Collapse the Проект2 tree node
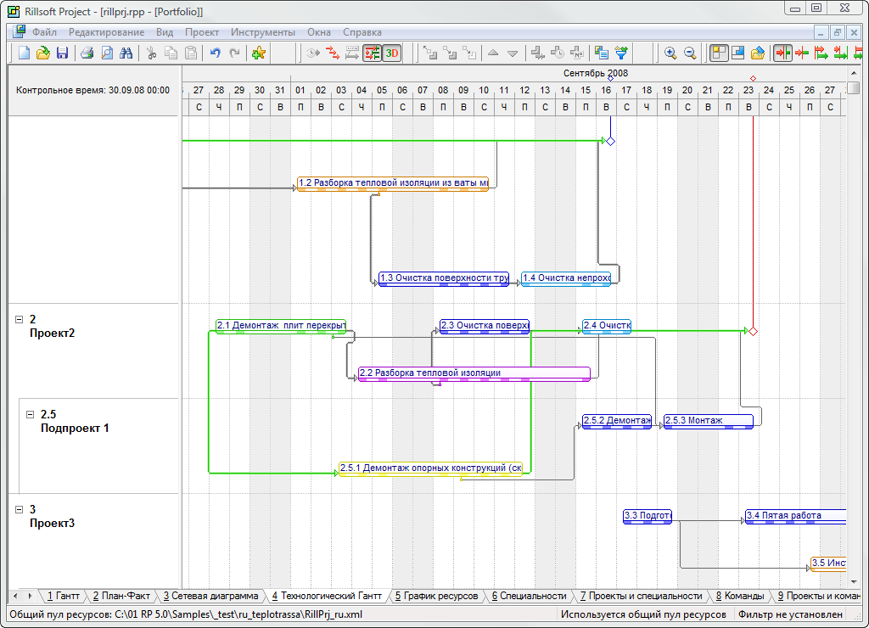The height and width of the screenshot is (628, 869). (x=20, y=319)
